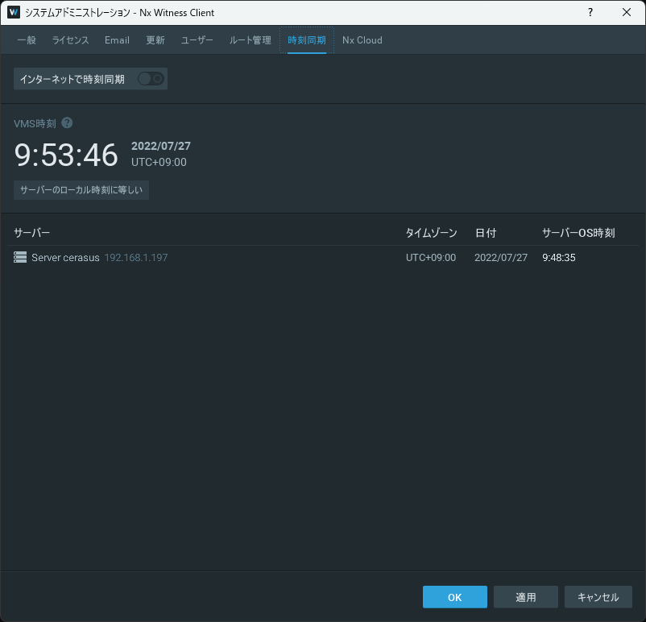The image size is (646, 622).
Task: Click the 日付 column header
Action: click(x=486, y=233)
